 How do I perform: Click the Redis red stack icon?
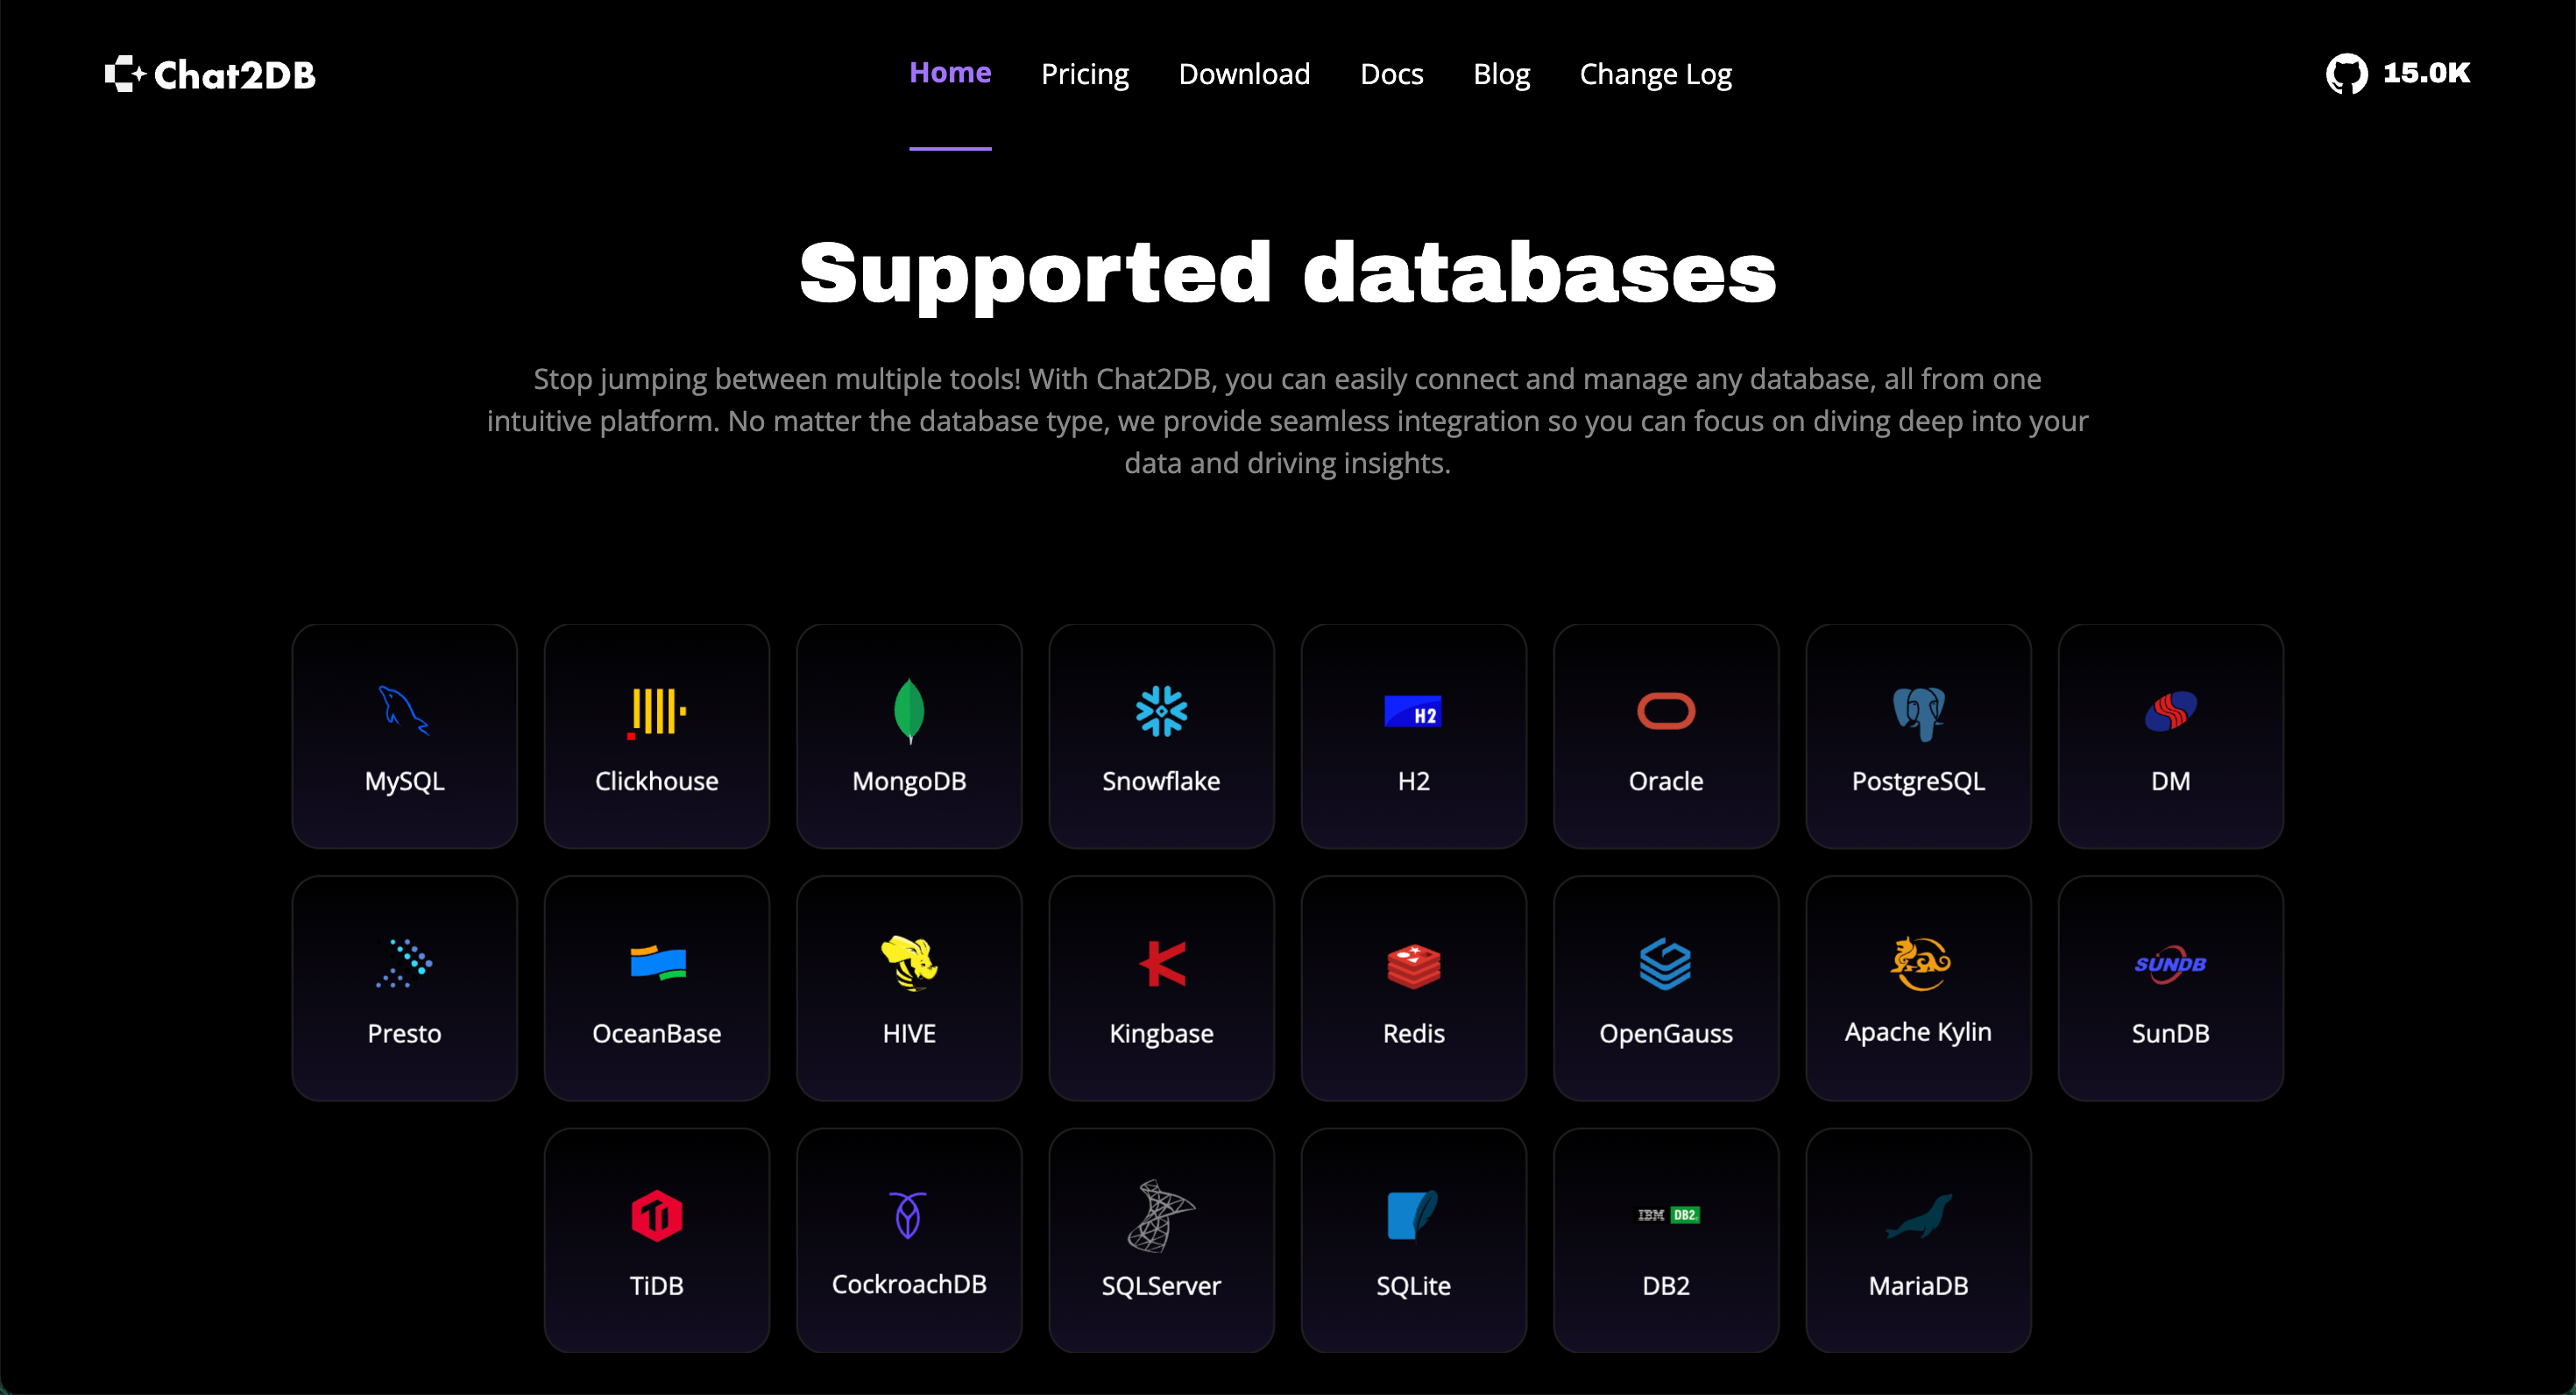click(1413, 965)
